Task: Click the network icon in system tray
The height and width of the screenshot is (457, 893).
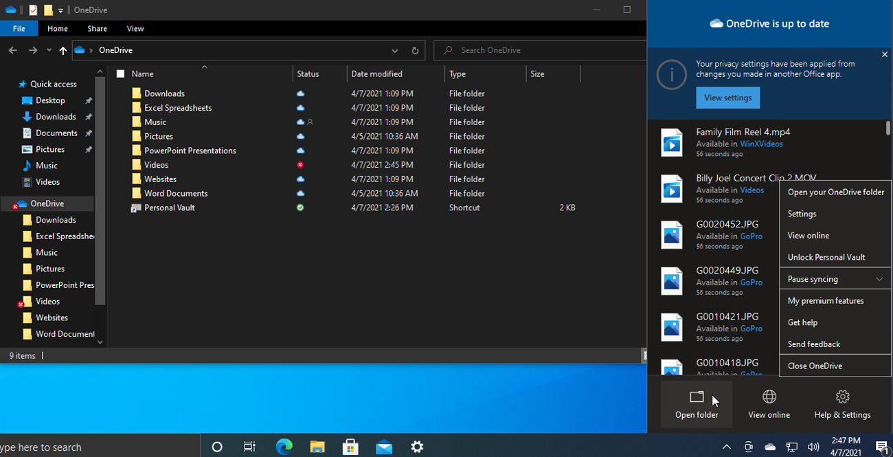Action: (x=792, y=447)
